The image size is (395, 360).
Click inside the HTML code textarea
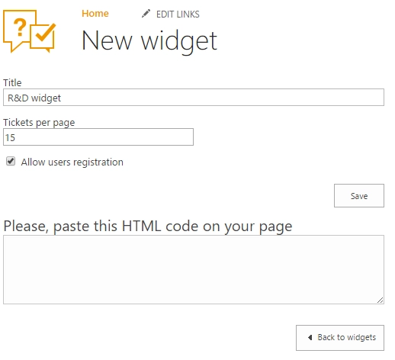pos(194,269)
